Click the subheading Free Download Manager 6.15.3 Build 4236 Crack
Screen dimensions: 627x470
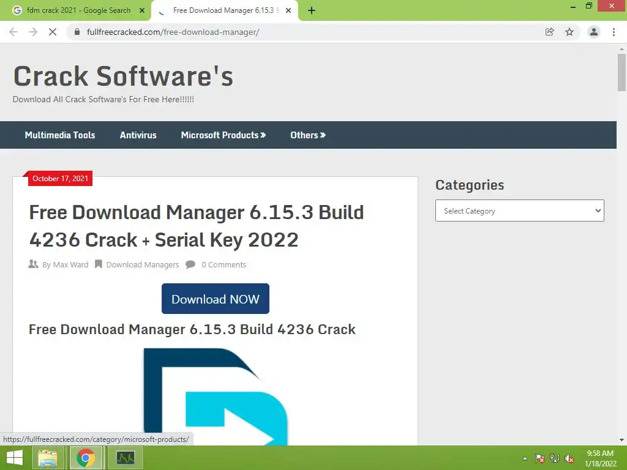click(x=192, y=329)
